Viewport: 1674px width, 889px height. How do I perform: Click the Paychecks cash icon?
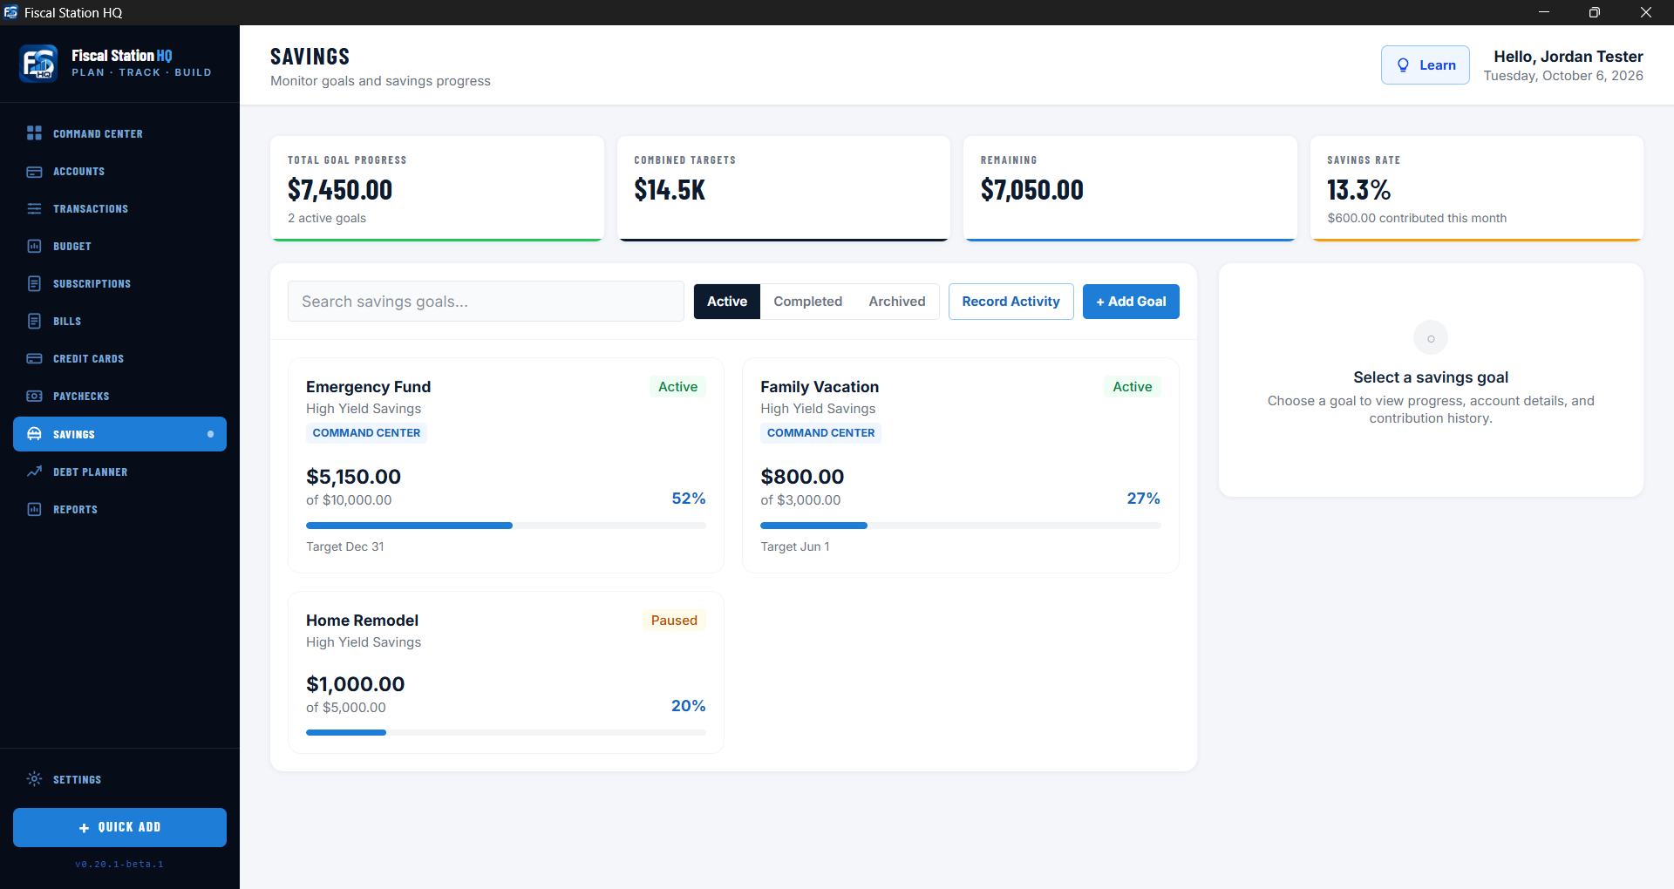pyautogui.click(x=34, y=397)
